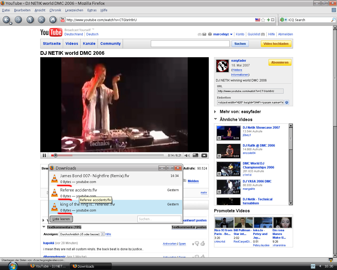Click the Firefox forward arrow button
Image resolution: width=337 pixels, height=270 pixels.
pyautogui.click(x=18, y=20)
